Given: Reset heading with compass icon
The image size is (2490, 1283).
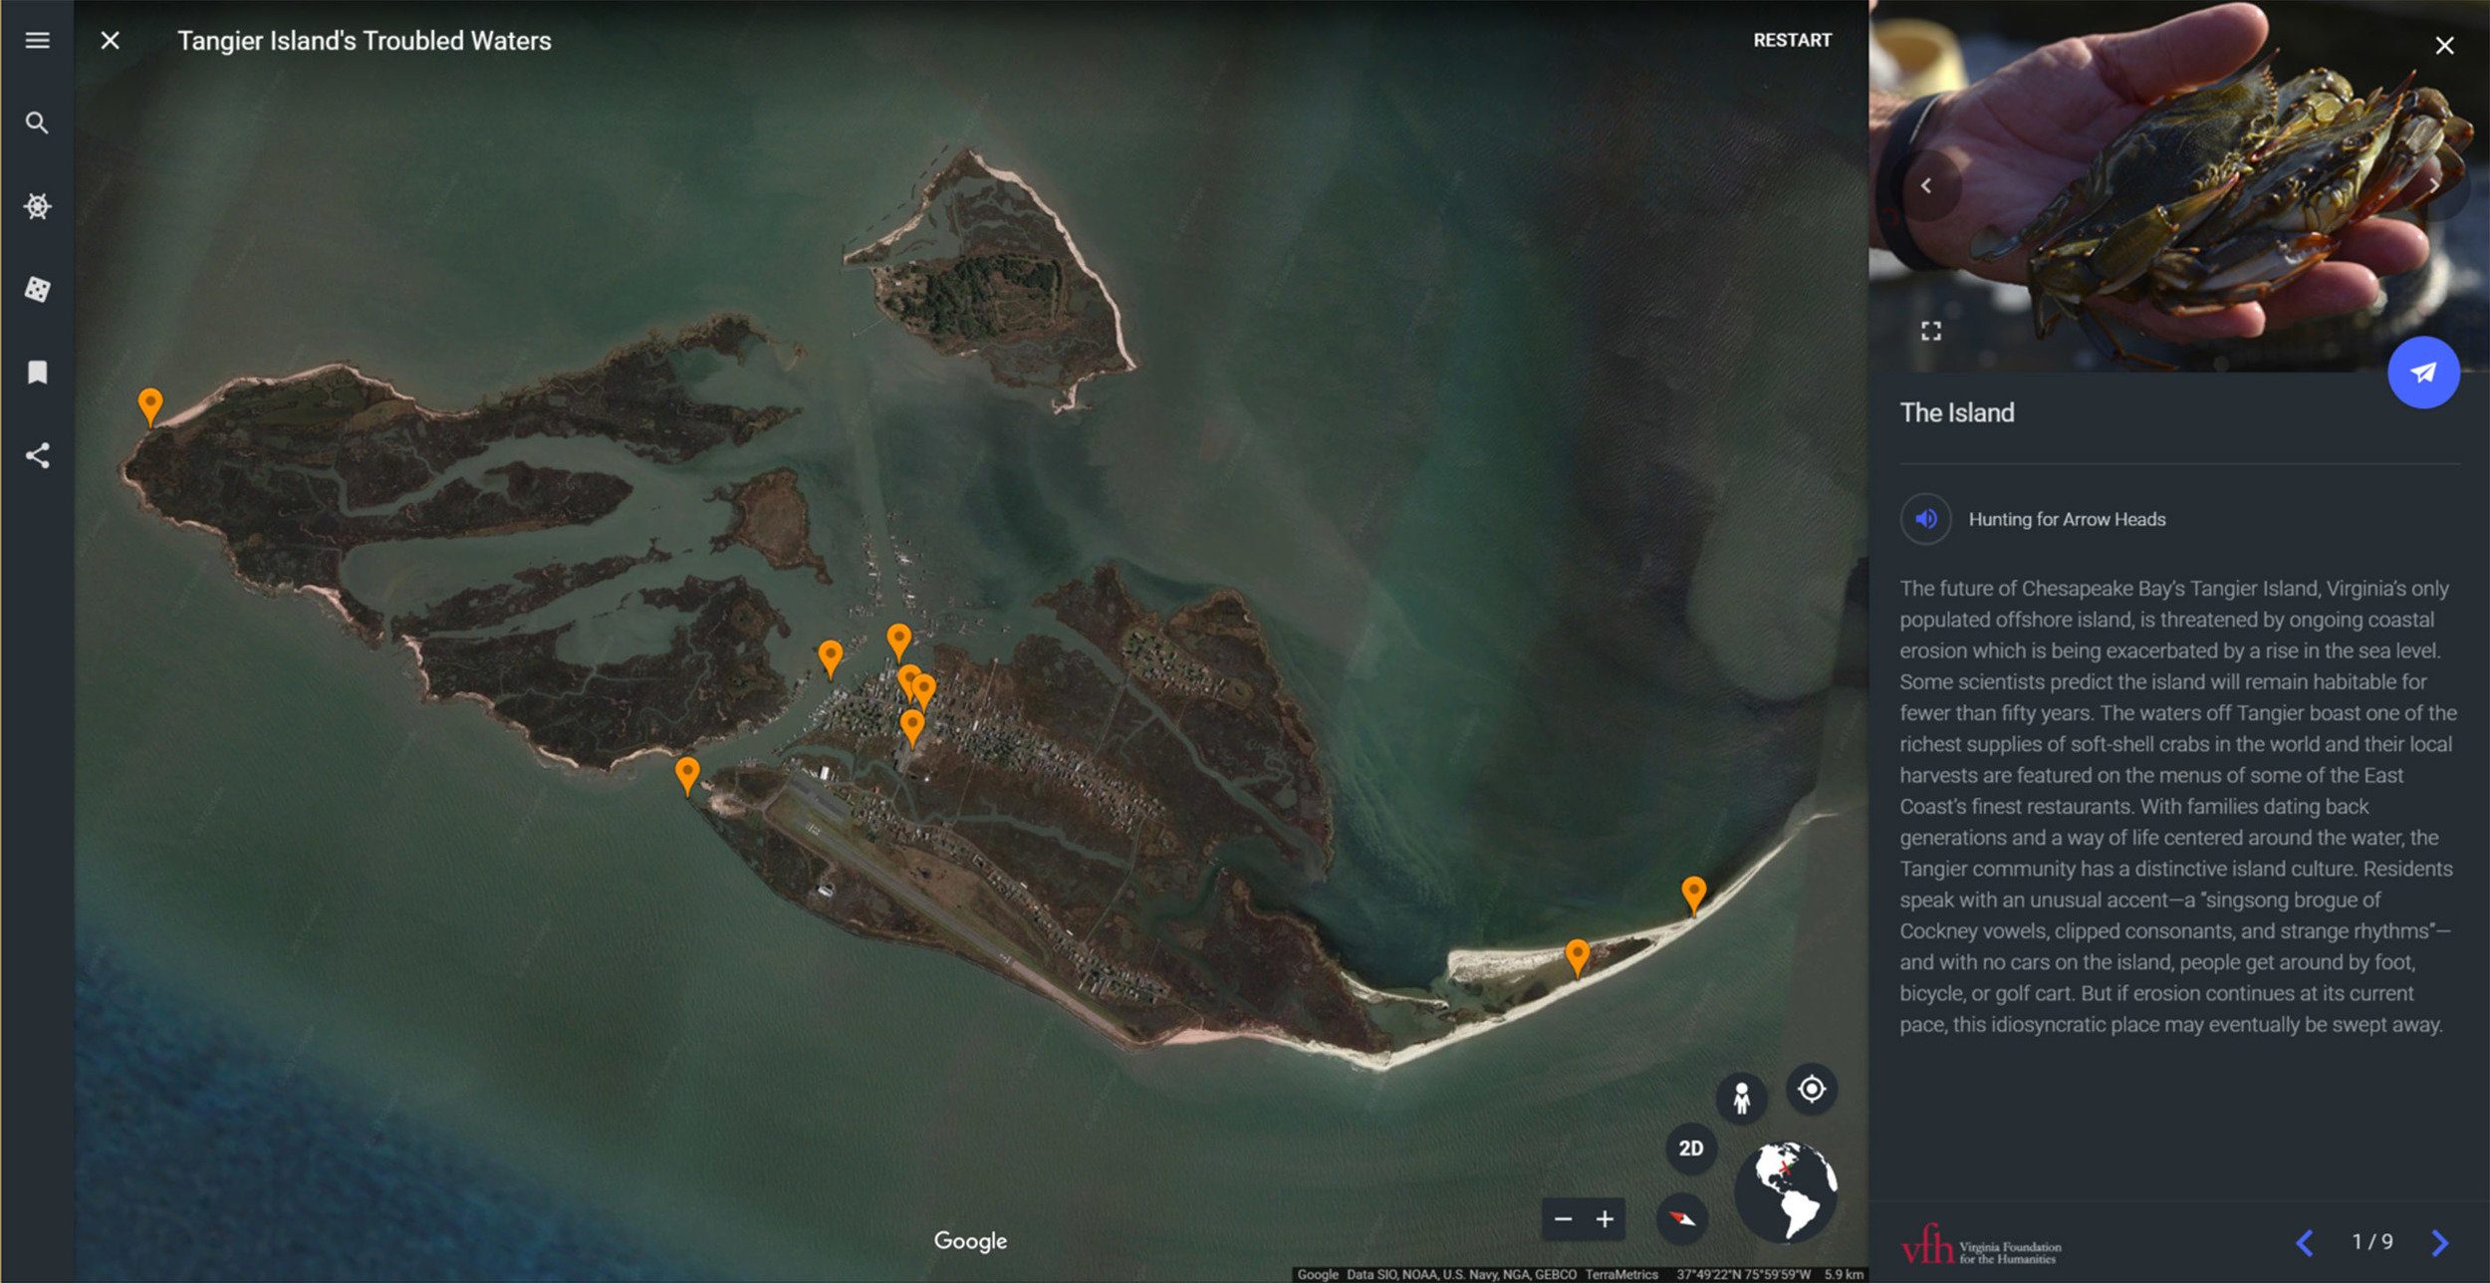Looking at the screenshot, I should pyautogui.click(x=1682, y=1218).
